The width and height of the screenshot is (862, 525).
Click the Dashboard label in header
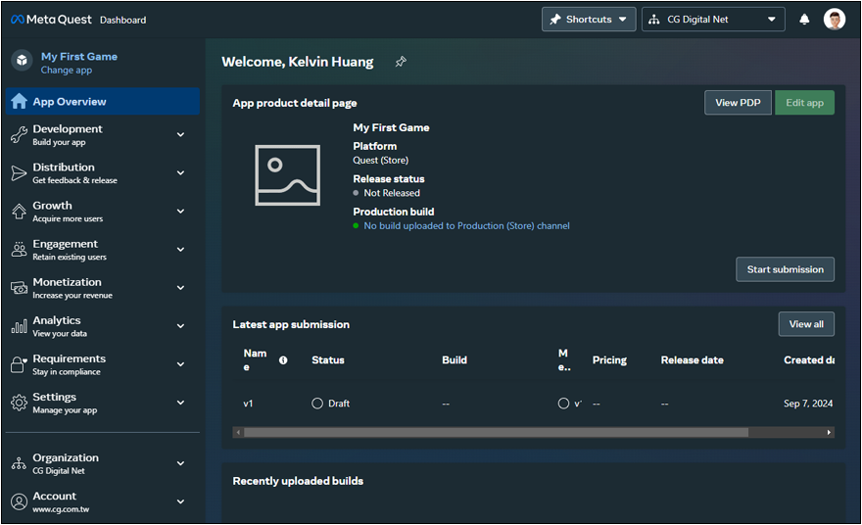click(x=123, y=20)
